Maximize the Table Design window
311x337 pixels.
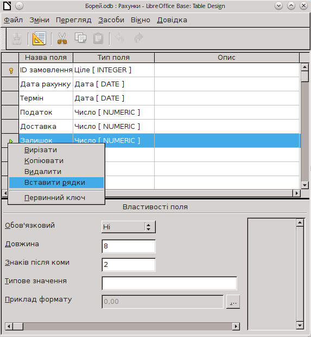coord(291,6)
